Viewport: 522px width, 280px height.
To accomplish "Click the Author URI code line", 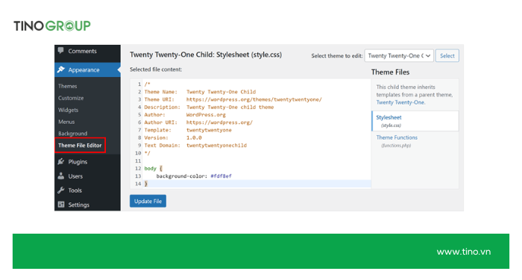I will [198, 122].
